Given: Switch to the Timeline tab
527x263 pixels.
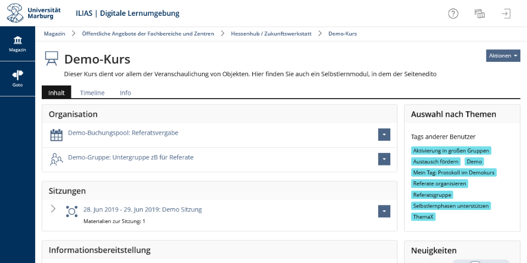Looking at the screenshot, I should point(92,93).
